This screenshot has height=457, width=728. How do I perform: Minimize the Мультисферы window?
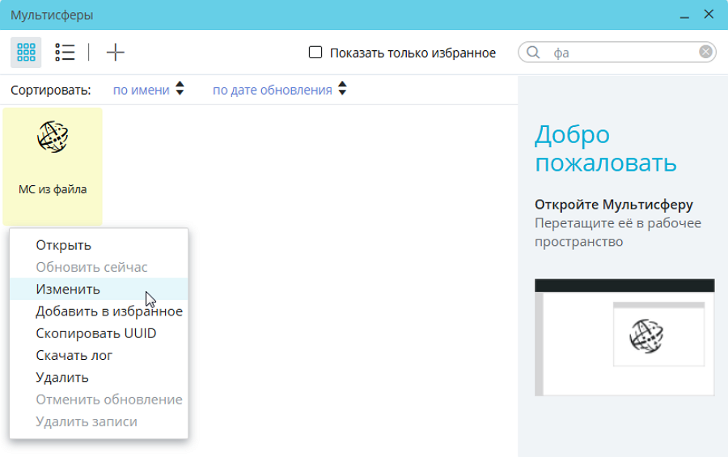pos(685,15)
